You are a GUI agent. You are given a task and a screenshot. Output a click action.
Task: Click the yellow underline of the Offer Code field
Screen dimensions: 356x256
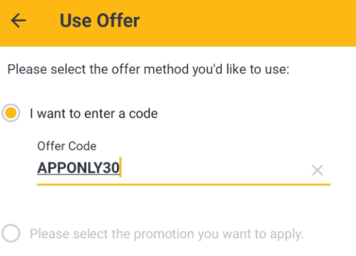point(183,184)
